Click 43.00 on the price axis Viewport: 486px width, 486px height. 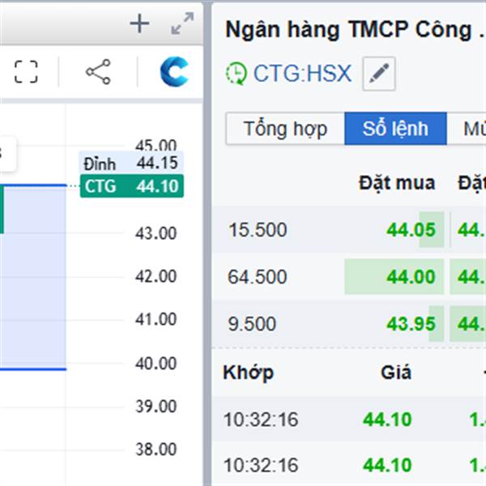pyautogui.click(x=156, y=233)
